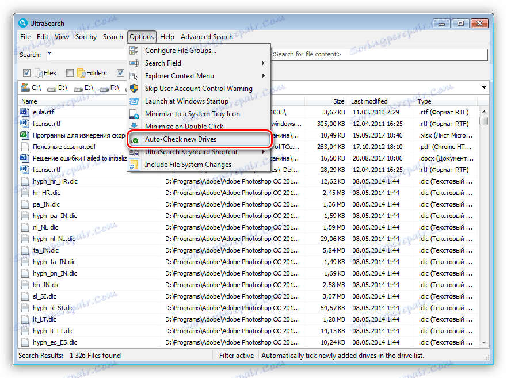Sort by the Size column header
The height and width of the screenshot is (378, 507).
(x=326, y=101)
